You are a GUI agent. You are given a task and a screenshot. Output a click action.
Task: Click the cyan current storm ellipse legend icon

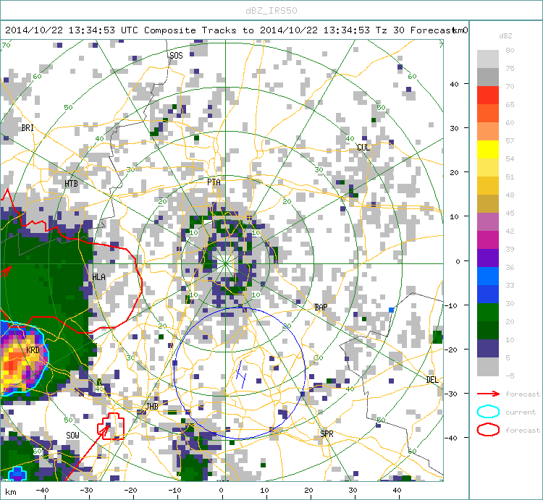(488, 412)
